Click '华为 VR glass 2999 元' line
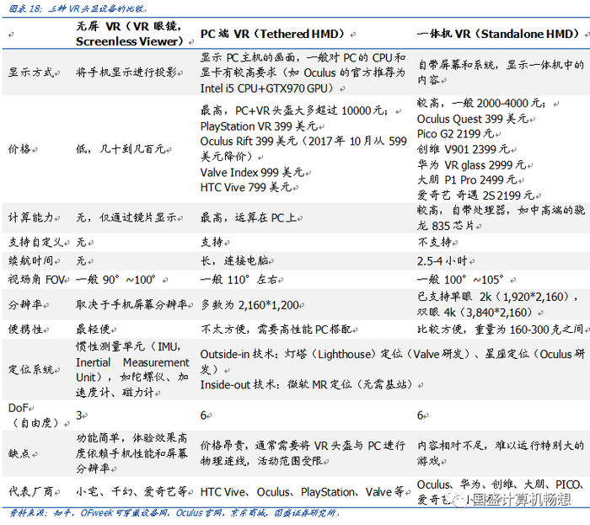Viewport: 590px width, 525px height. pos(471,164)
